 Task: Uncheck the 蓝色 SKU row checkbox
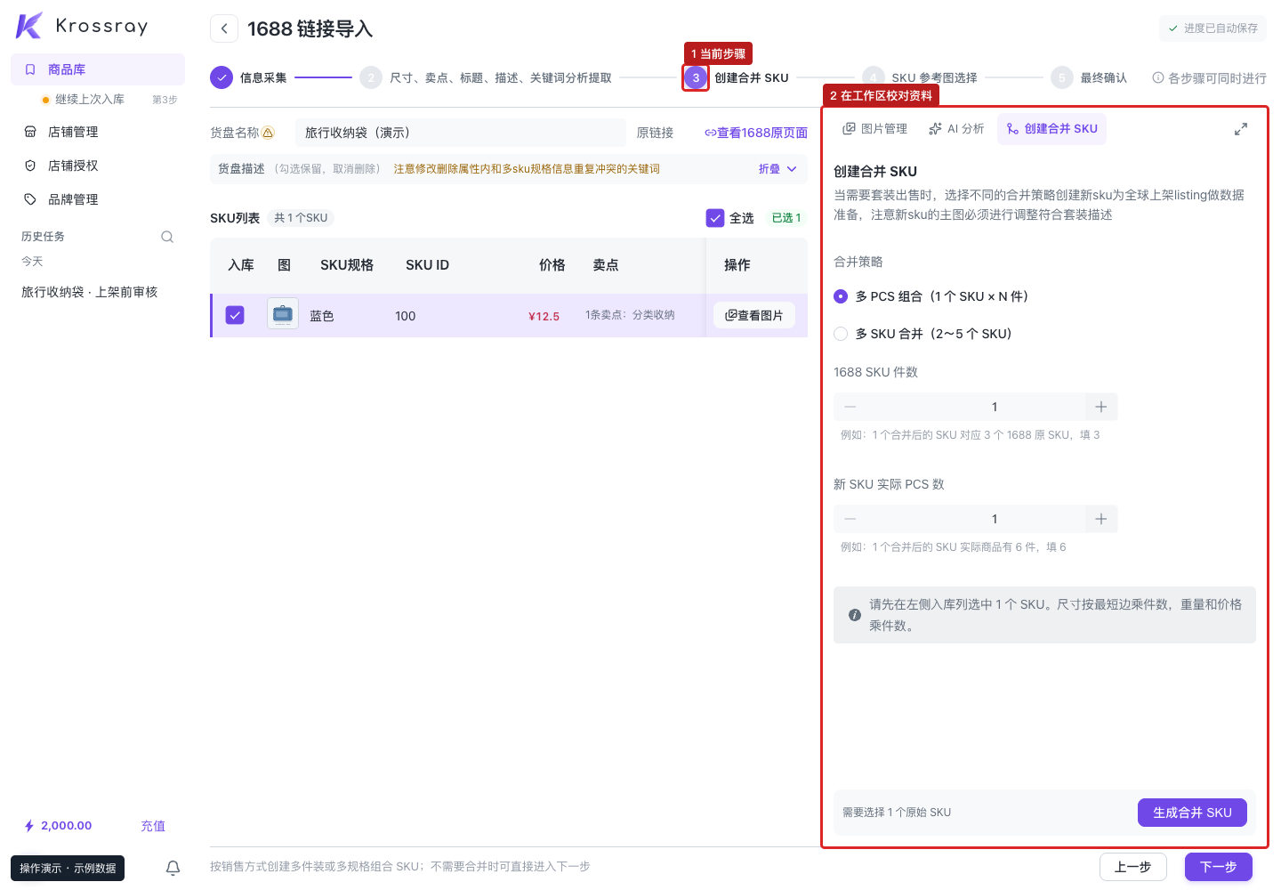click(x=235, y=315)
